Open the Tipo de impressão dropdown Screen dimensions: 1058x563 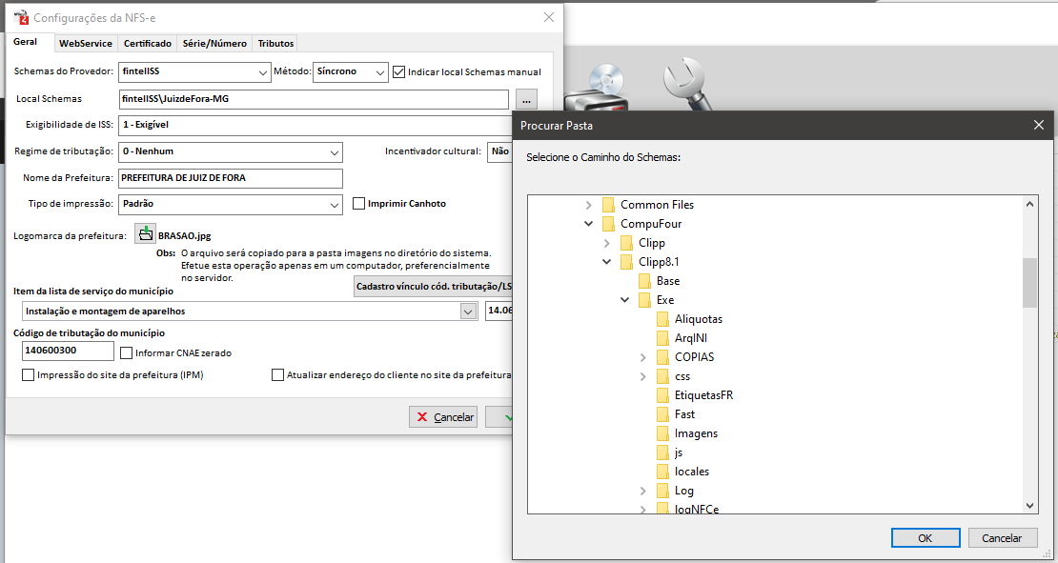click(x=334, y=204)
